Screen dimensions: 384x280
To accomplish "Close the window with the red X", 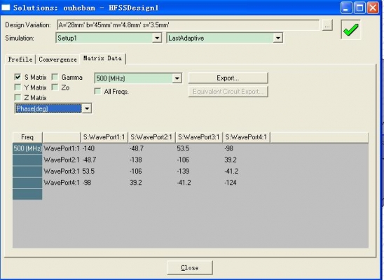I will pyautogui.click(x=373, y=8).
